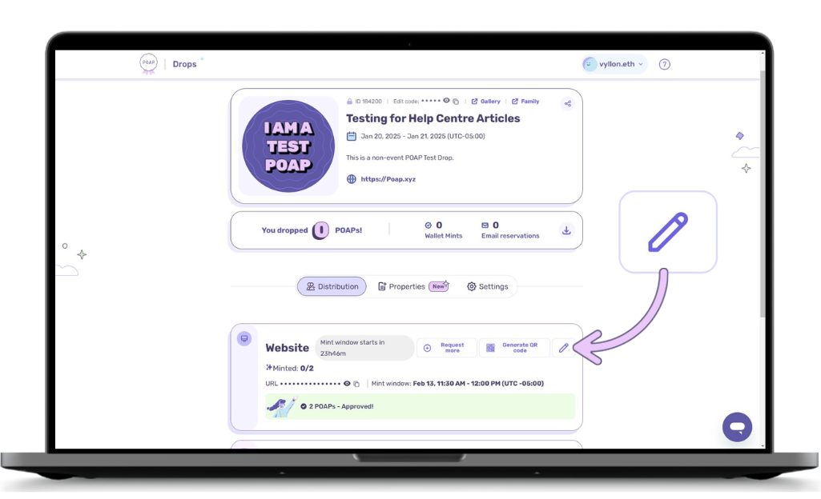Open the Gallery link
Screen dimensions: 821x499
[x=485, y=102]
